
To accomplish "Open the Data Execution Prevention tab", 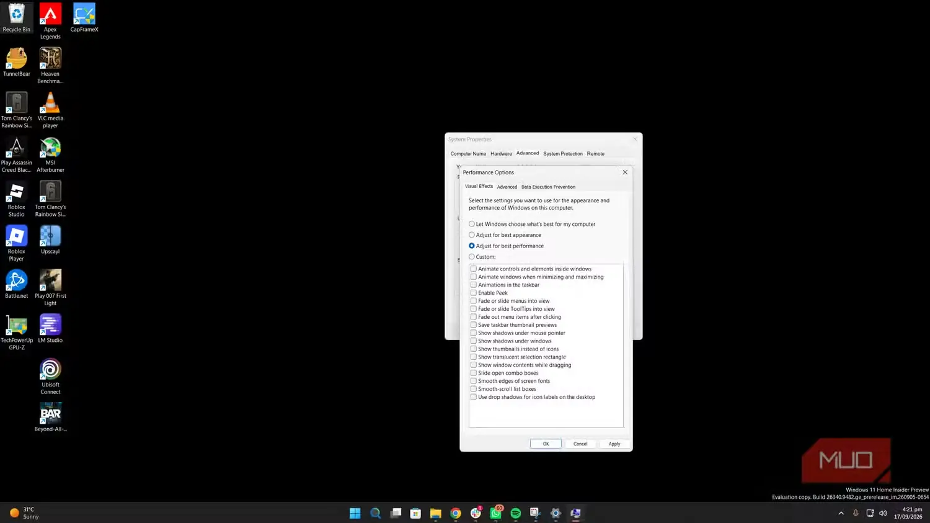I will (x=548, y=187).
